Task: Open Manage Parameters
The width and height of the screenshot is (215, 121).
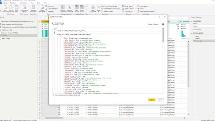Action: coord(34,9)
